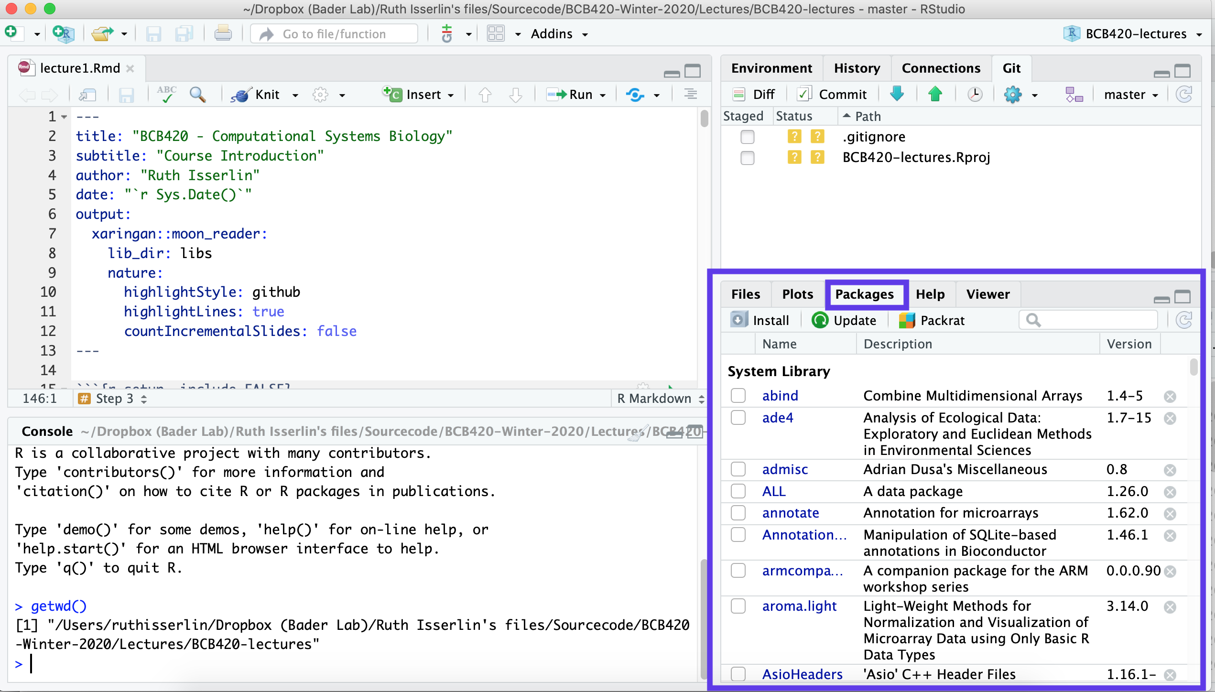Image resolution: width=1215 pixels, height=692 pixels.
Task: Click the Install packages button
Action: pyautogui.click(x=760, y=320)
